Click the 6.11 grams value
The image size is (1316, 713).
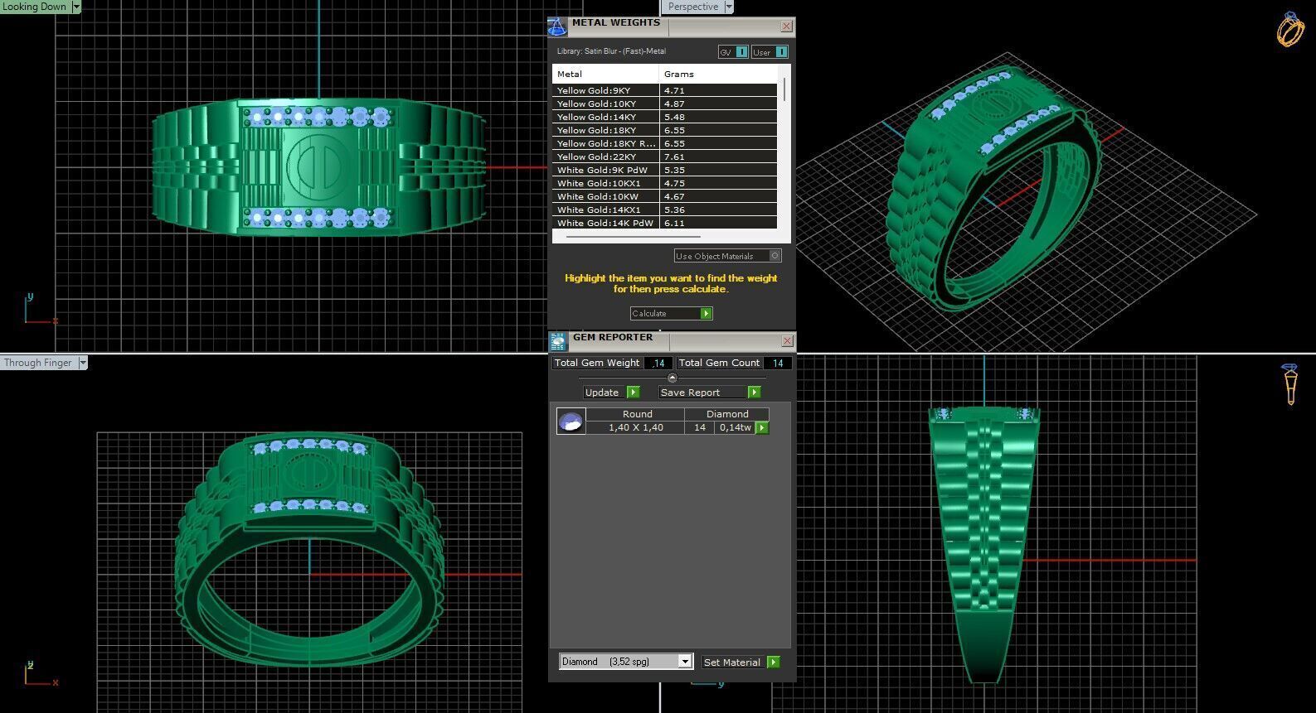674,223
